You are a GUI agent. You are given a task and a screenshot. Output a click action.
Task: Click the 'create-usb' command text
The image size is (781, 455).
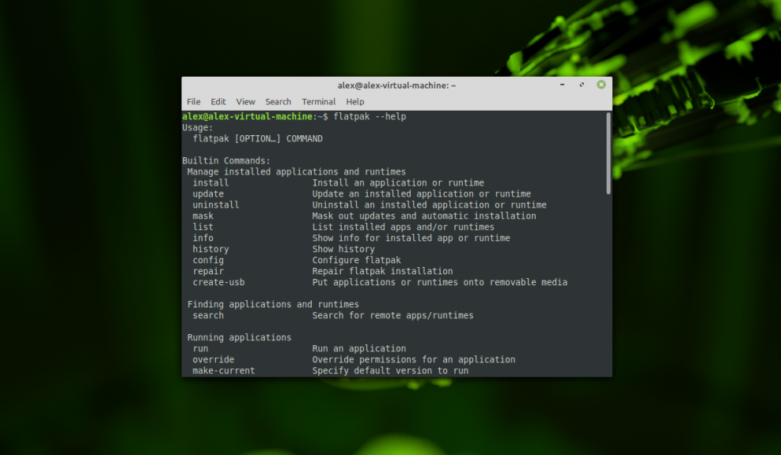pyautogui.click(x=218, y=282)
